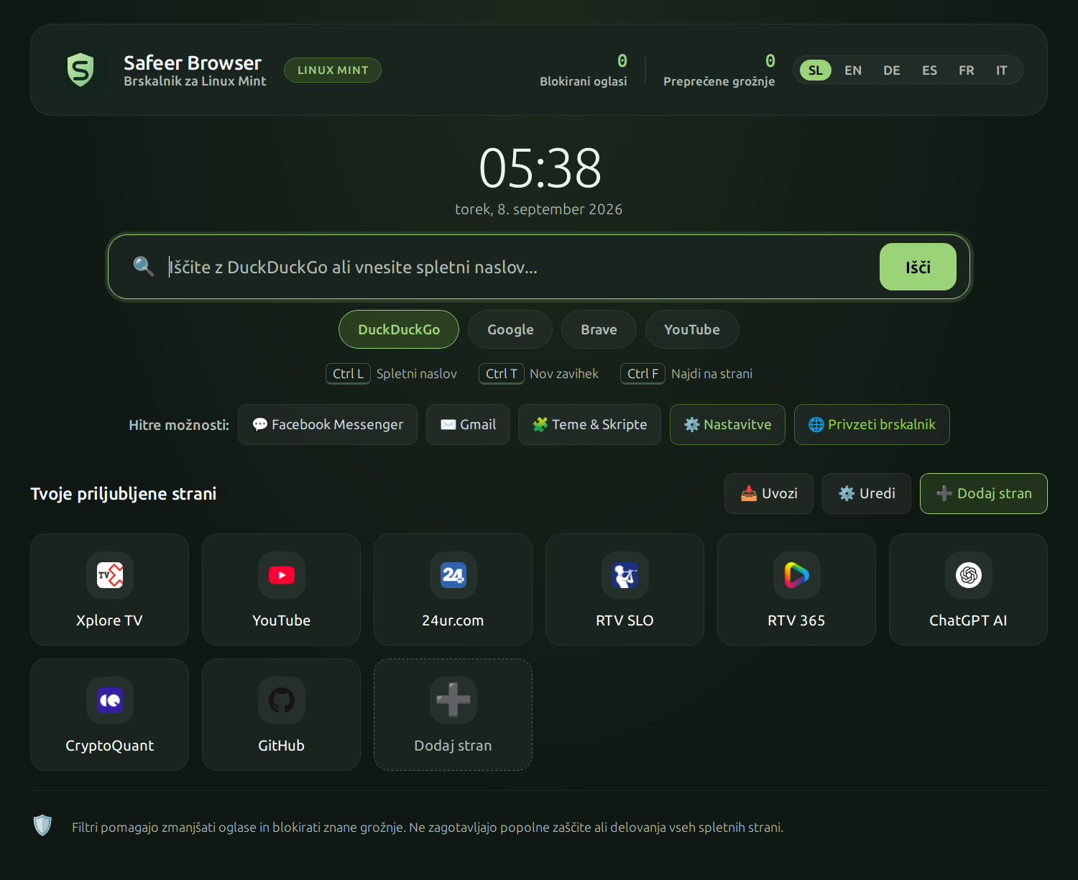This screenshot has height=880, width=1078.
Task: Open Gmail quick option
Action: click(468, 425)
